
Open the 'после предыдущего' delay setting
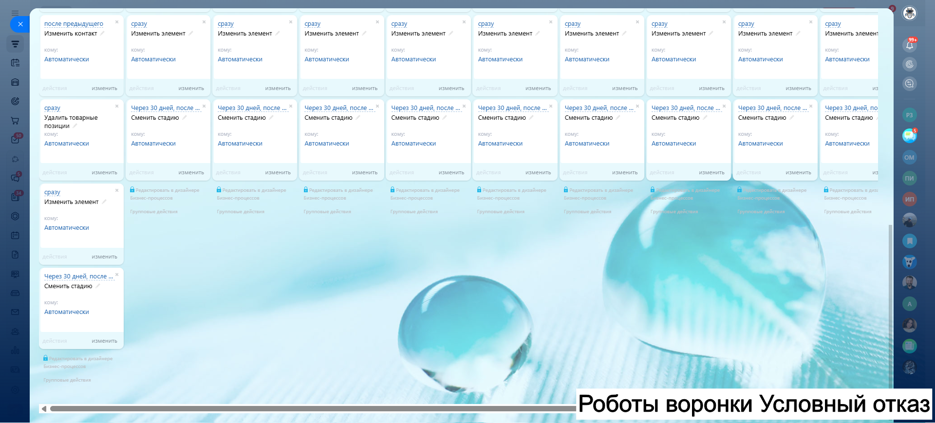[74, 24]
